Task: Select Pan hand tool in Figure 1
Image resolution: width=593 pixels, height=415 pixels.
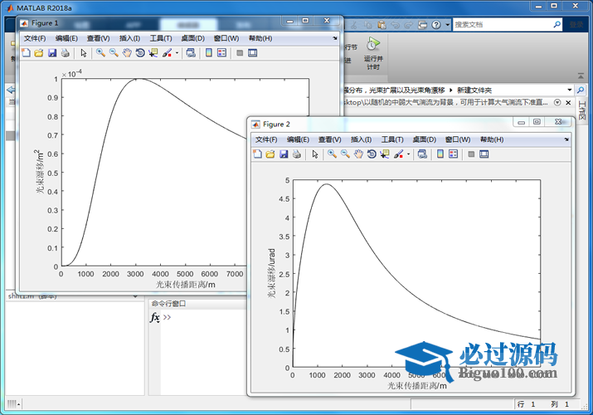Action: coord(127,53)
